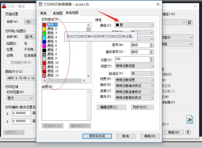Open the 着色打印 dropdown ending in 显示
Screen dimensions: 202x148
pos(177,37)
